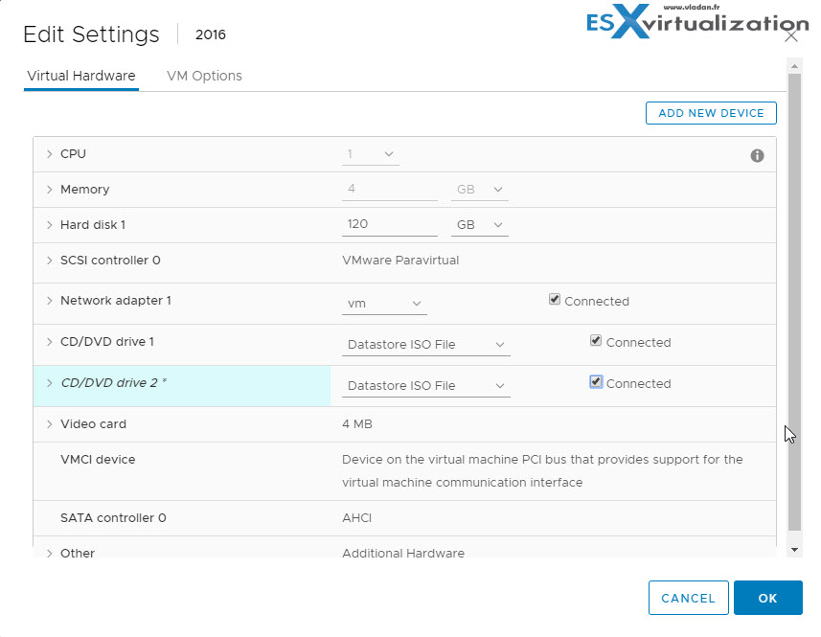The image size is (821, 637).
Task: Expand the CPU settings row
Action: point(49,154)
